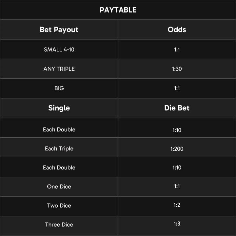This screenshot has height=236, width=236.
Task: Click the first Each Double entry
Action: (59, 129)
